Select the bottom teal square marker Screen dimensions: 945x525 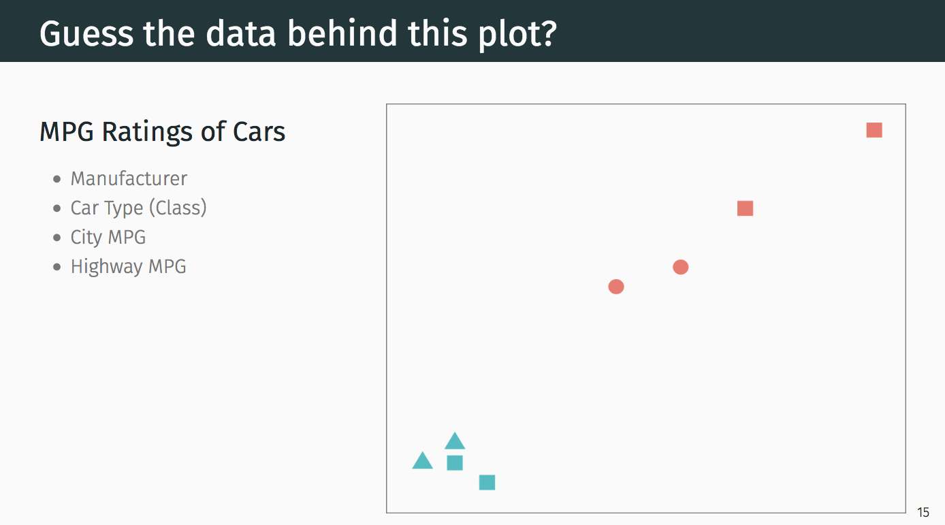tap(487, 483)
